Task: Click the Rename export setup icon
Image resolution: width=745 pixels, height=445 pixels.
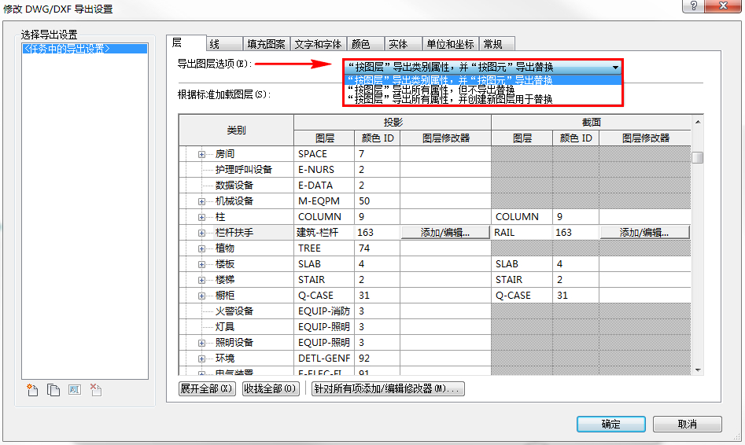Action: point(74,390)
